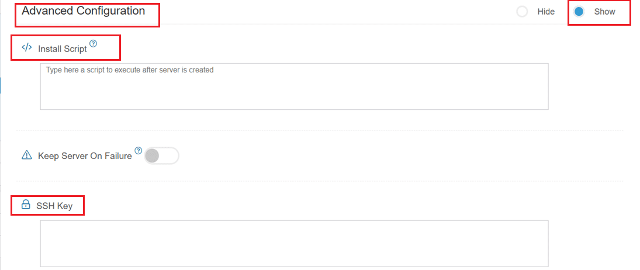Select the Hide radio button

tap(522, 12)
